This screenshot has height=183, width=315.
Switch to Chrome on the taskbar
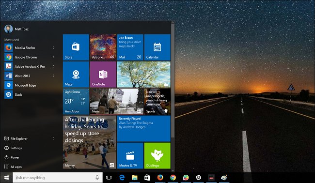(x=173, y=178)
